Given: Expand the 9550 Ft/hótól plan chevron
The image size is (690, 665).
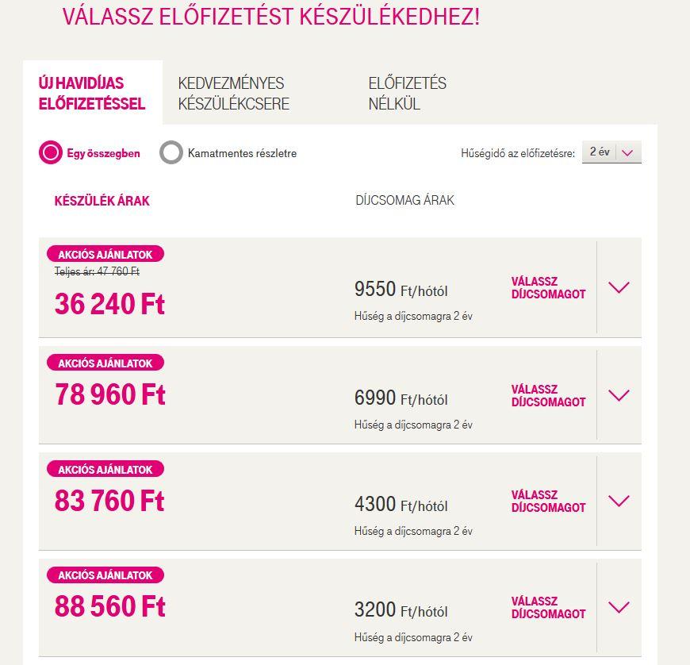Looking at the screenshot, I should click(619, 287).
